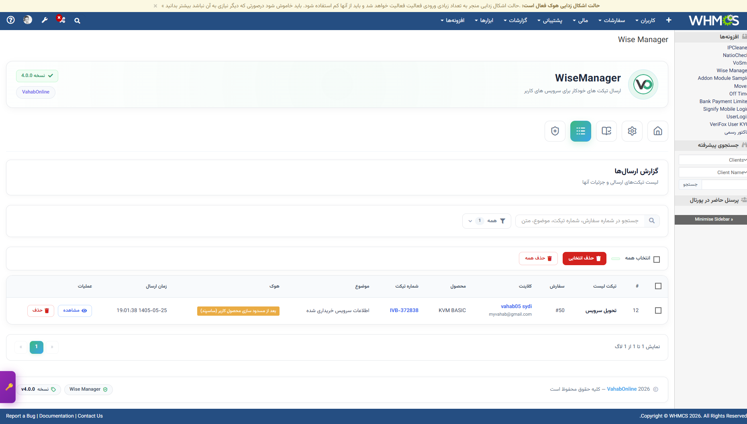747x424 pixels.
Task: Check the انتخاب همه checkbox
Action: click(x=657, y=259)
